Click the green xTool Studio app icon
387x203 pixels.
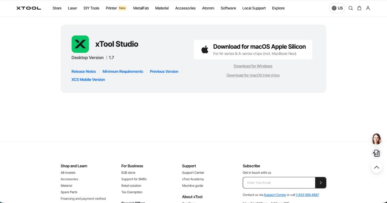[x=80, y=44]
